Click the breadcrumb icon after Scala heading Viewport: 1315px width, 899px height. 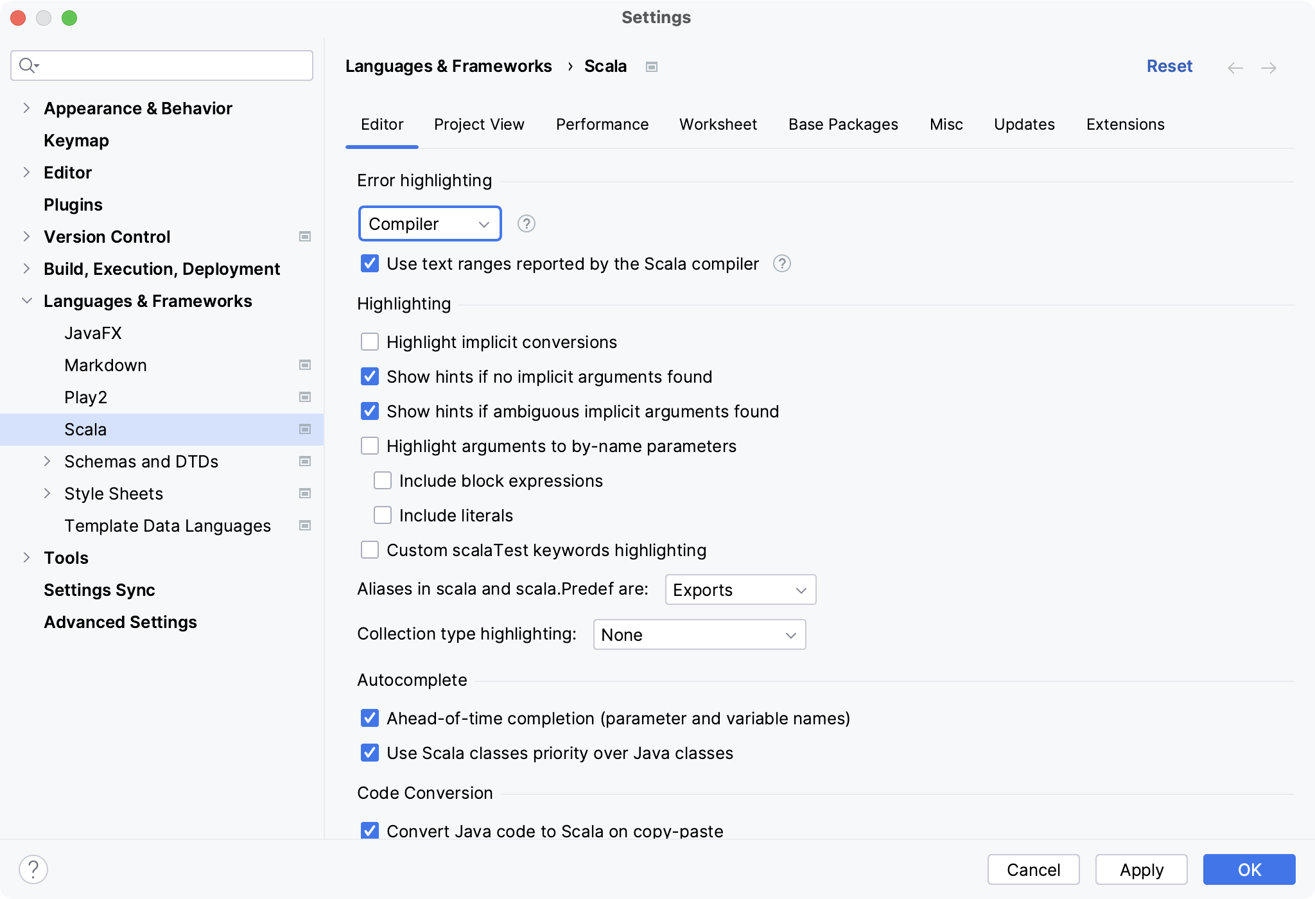pos(650,66)
